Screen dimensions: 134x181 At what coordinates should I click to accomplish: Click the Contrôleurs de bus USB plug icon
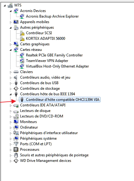[x=16, y=83]
